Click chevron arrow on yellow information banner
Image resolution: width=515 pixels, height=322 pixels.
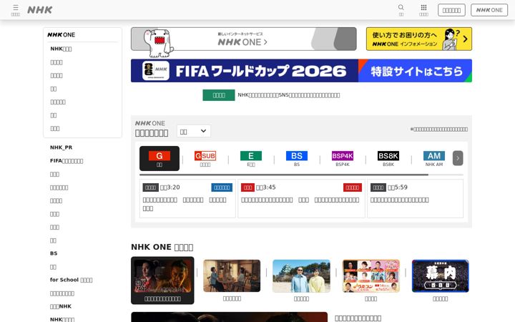(465, 39)
